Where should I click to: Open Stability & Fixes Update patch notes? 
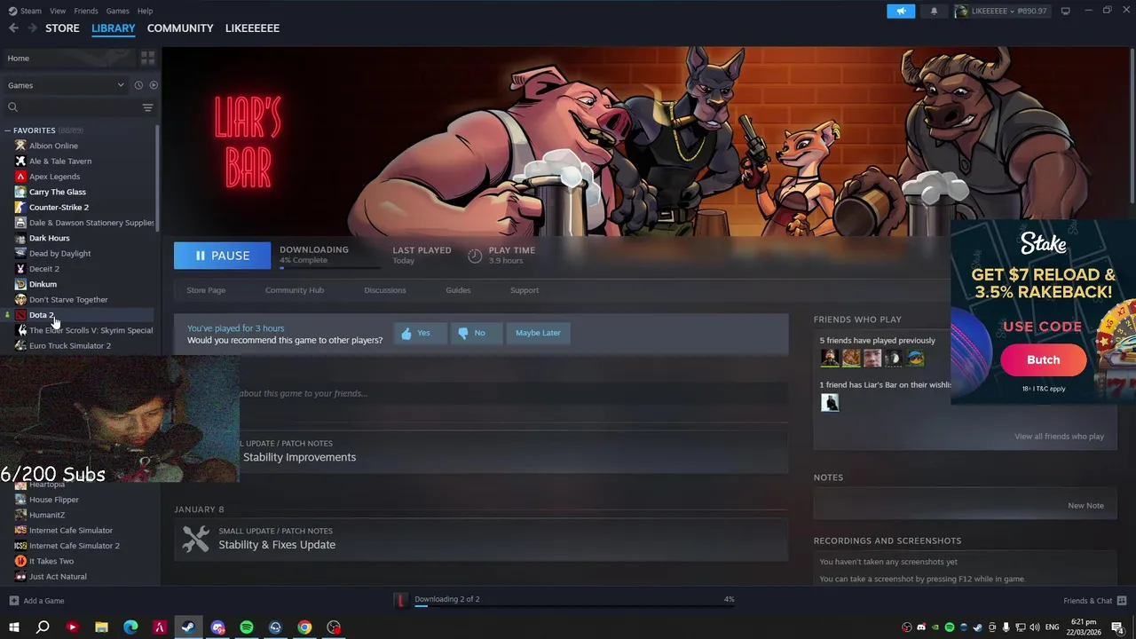(x=277, y=545)
